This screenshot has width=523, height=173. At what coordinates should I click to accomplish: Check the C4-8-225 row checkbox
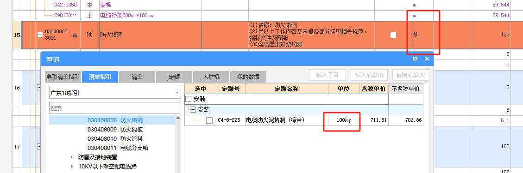pos(209,120)
